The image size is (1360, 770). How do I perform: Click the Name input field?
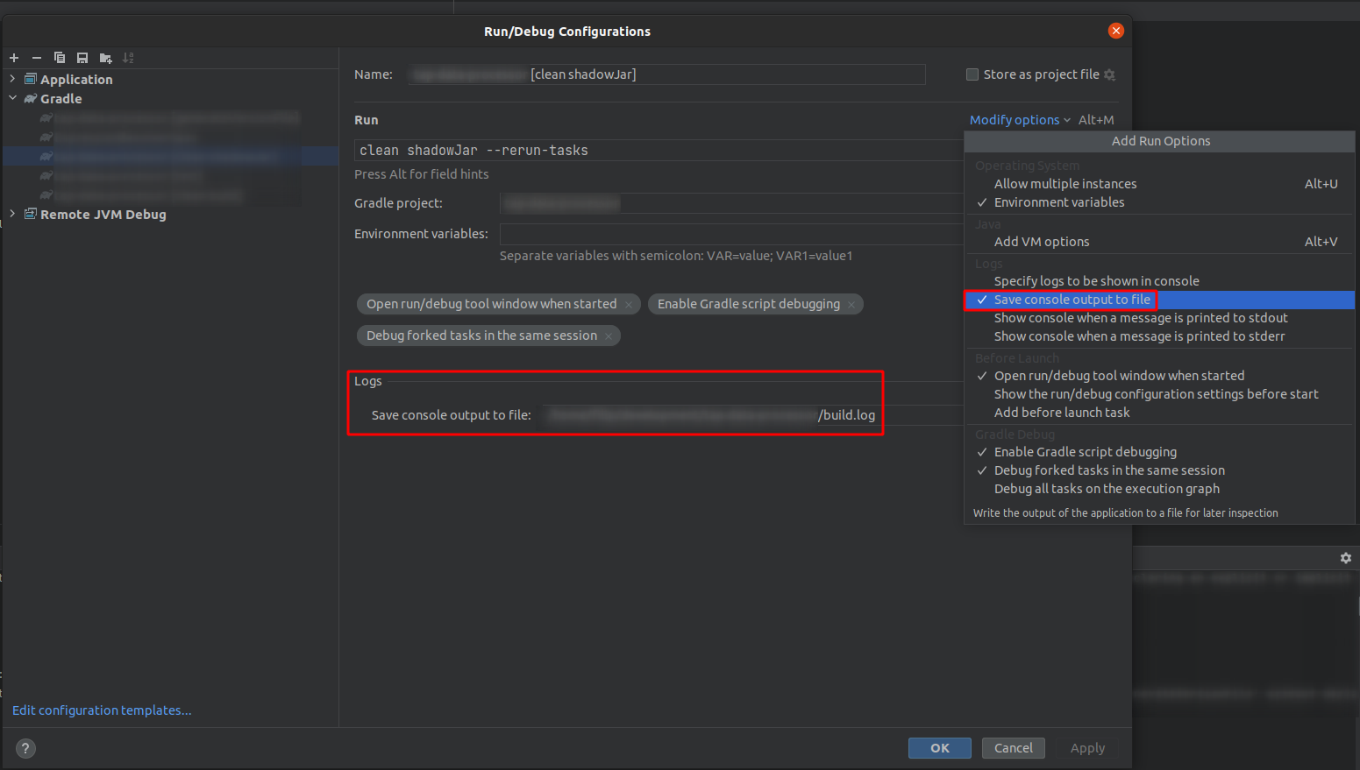coord(666,74)
